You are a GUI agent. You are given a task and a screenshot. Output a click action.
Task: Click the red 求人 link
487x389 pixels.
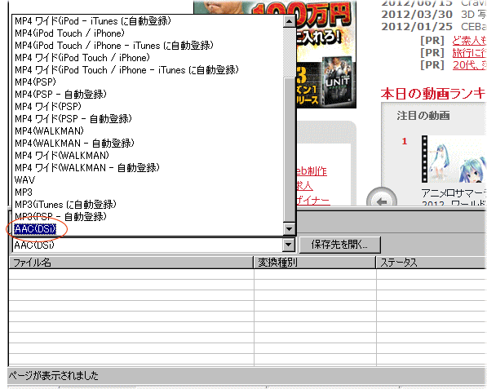(305, 186)
